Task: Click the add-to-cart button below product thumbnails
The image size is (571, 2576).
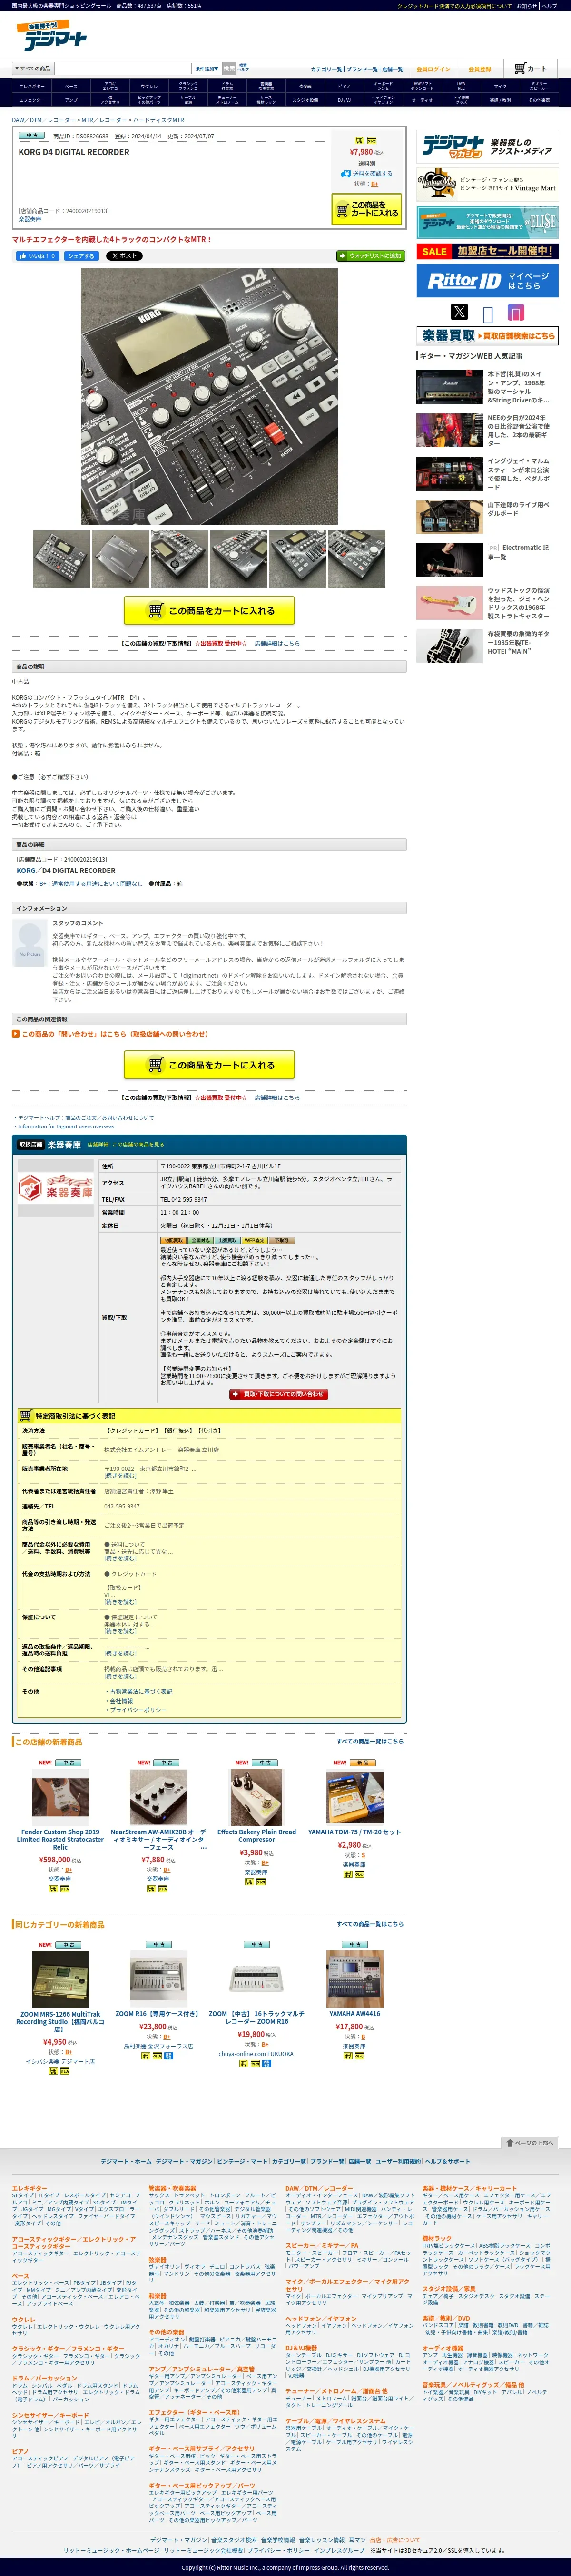Action: (209, 610)
